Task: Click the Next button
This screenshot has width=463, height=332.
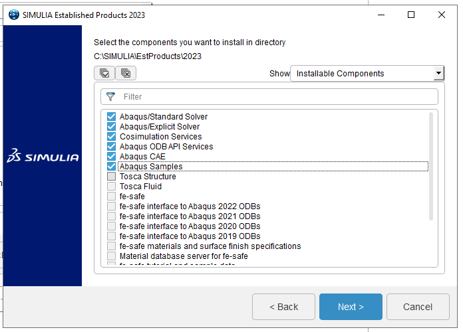Action: [x=351, y=307]
